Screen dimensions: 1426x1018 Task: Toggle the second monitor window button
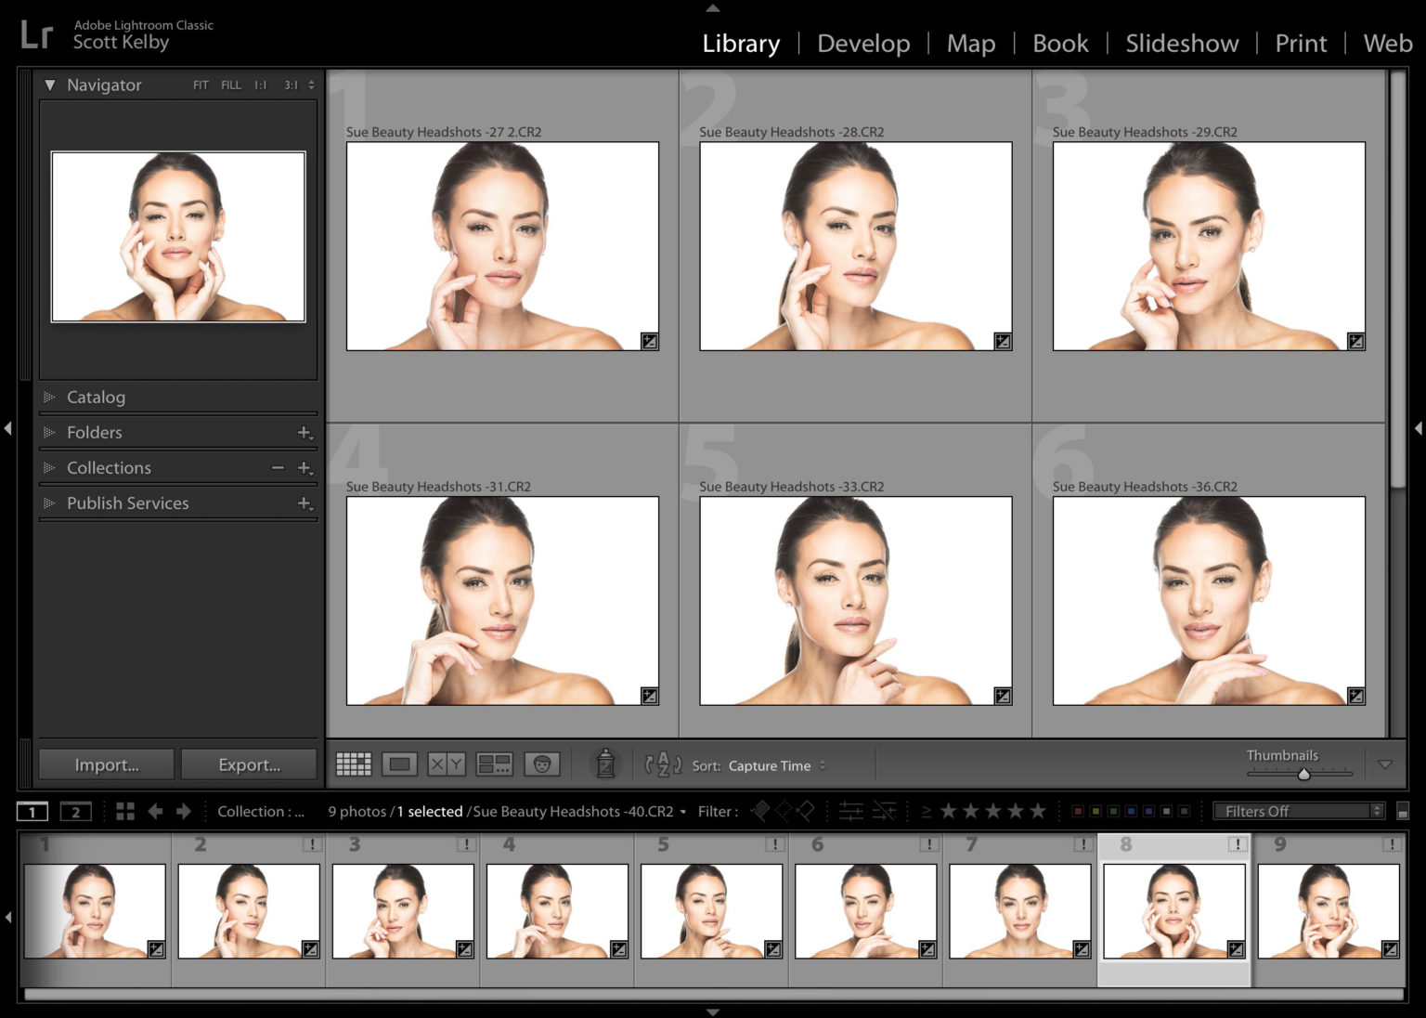[75, 811]
